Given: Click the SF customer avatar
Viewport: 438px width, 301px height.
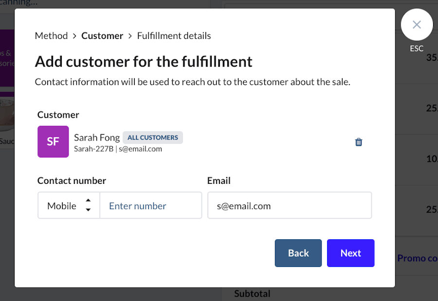Looking at the screenshot, I should 53,142.
